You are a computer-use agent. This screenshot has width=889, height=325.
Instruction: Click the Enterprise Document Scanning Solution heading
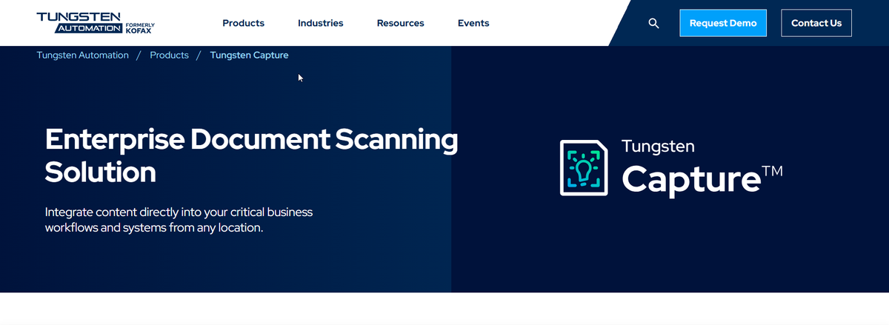[x=252, y=155]
